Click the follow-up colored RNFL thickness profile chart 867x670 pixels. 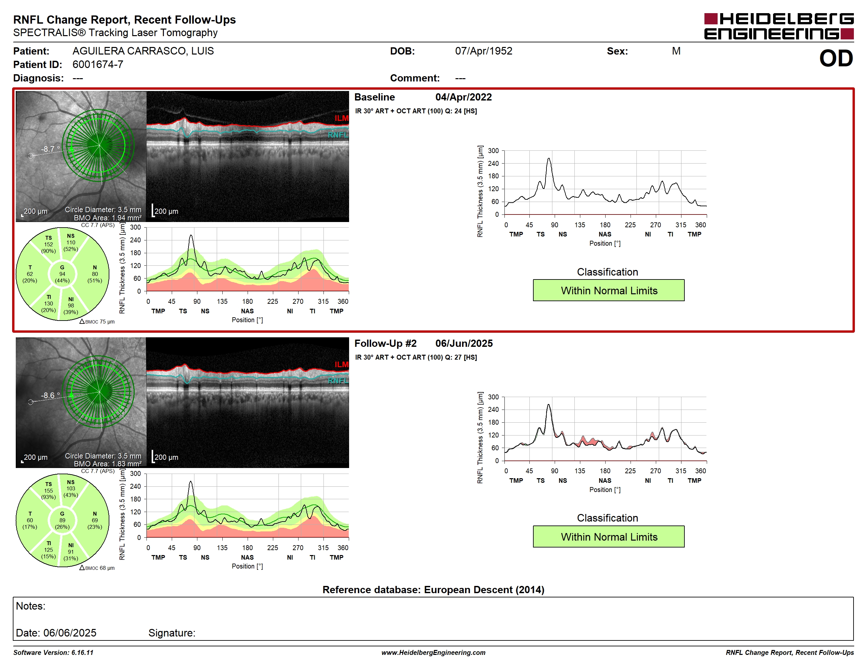pyautogui.click(x=248, y=506)
